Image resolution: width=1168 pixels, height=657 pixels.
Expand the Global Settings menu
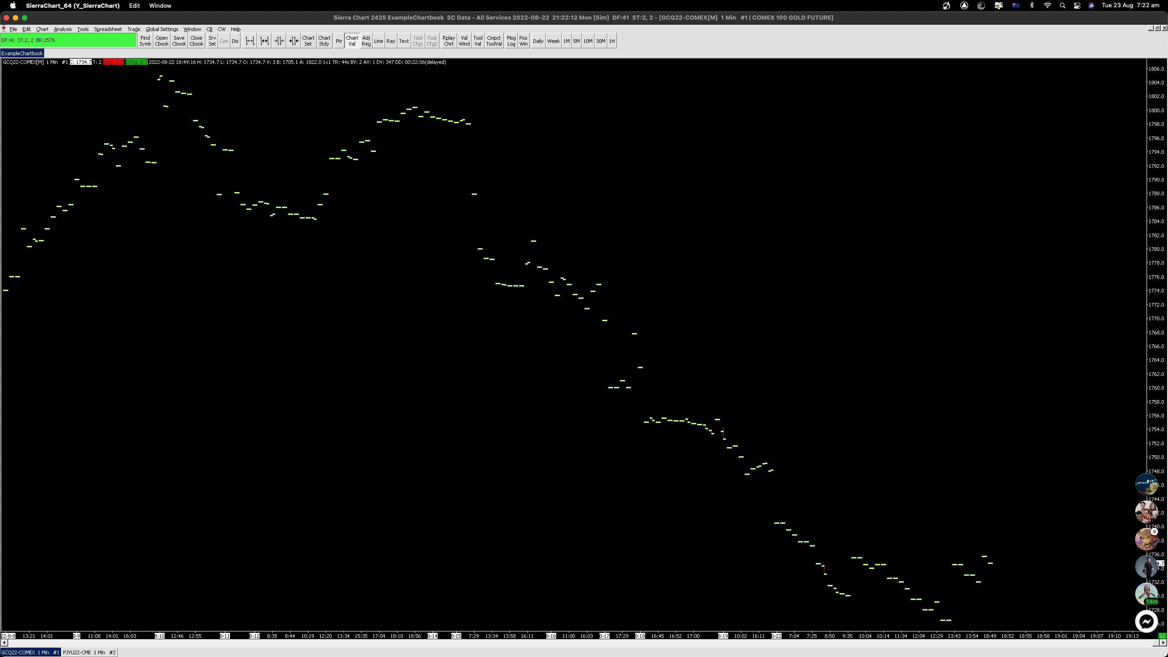coord(162,29)
